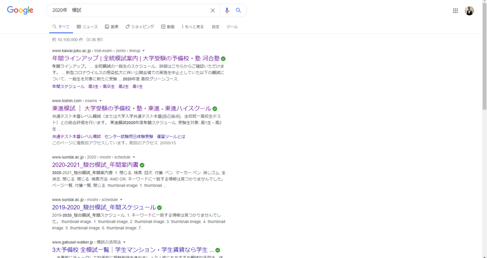Screen dimensions: 487x258
Task: Follow the 年間スケジュール sitelink
Action: [68, 87]
